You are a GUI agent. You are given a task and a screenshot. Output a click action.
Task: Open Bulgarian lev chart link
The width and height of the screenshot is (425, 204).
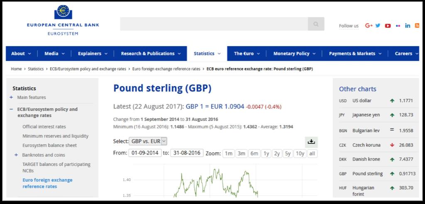pos(366,130)
